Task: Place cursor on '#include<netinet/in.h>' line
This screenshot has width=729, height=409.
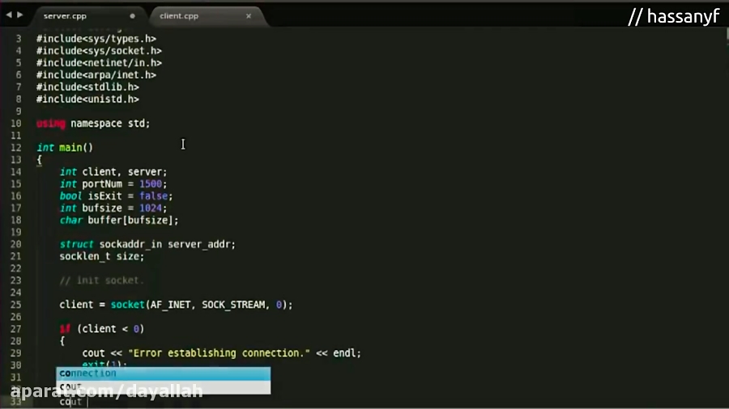Action: pyautogui.click(x=99, y=63)
